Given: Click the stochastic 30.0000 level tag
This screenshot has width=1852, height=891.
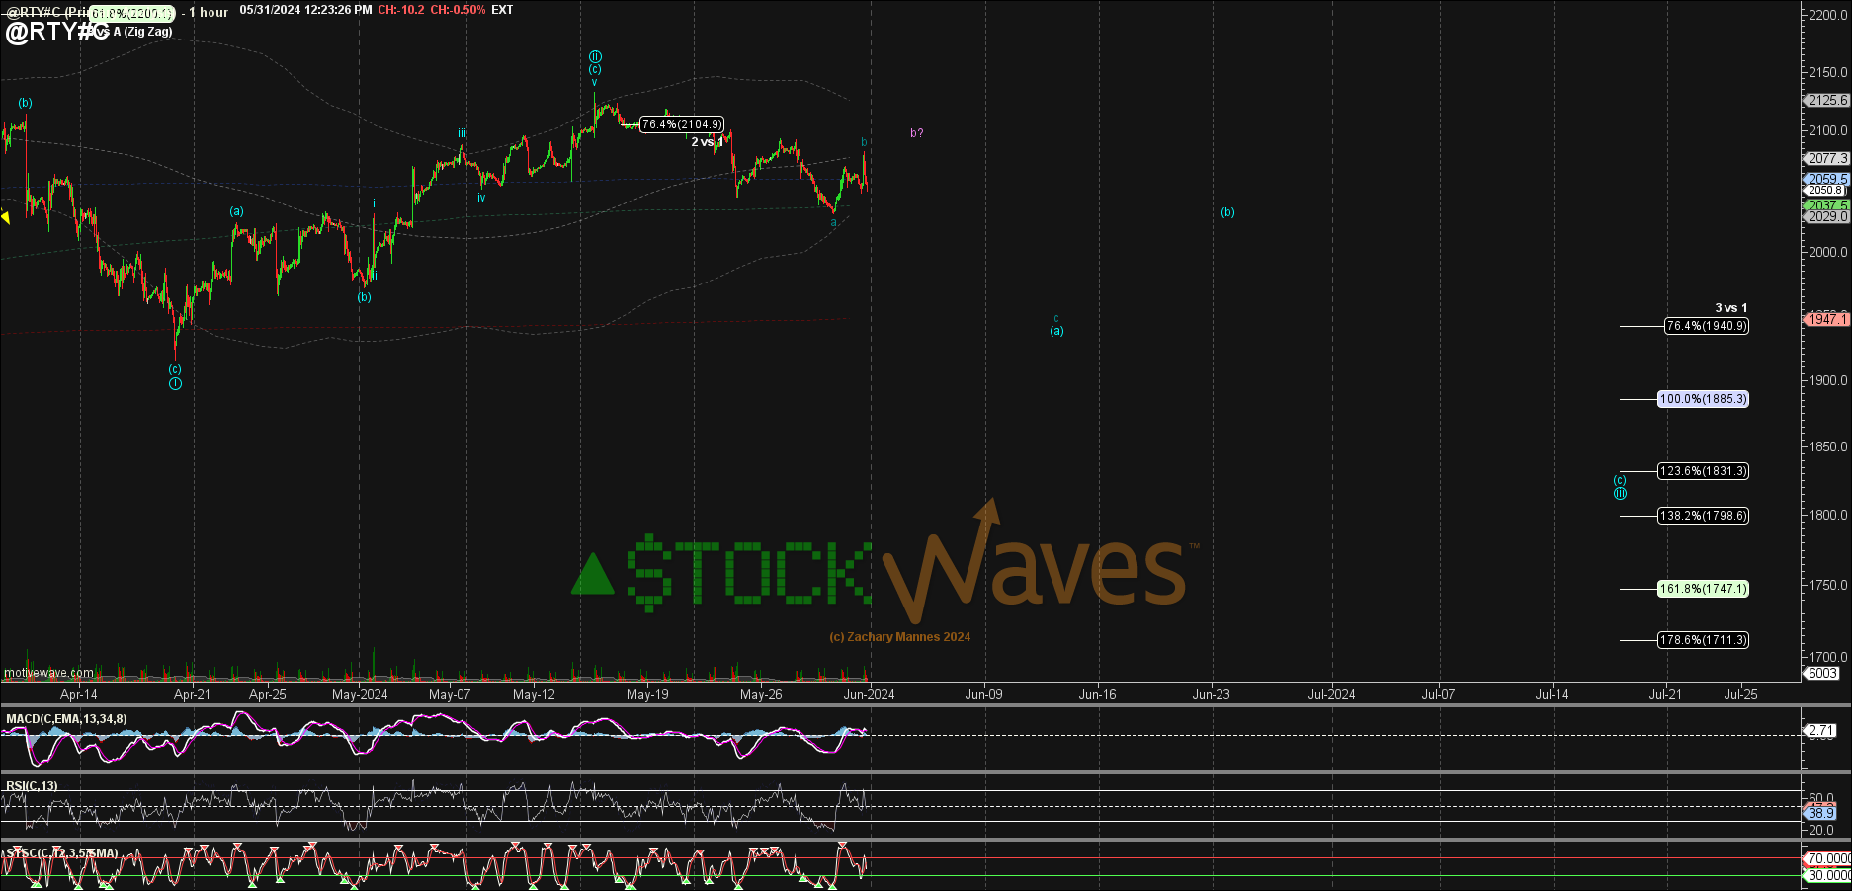Looking at the screenshot, I should (1829, 875).
